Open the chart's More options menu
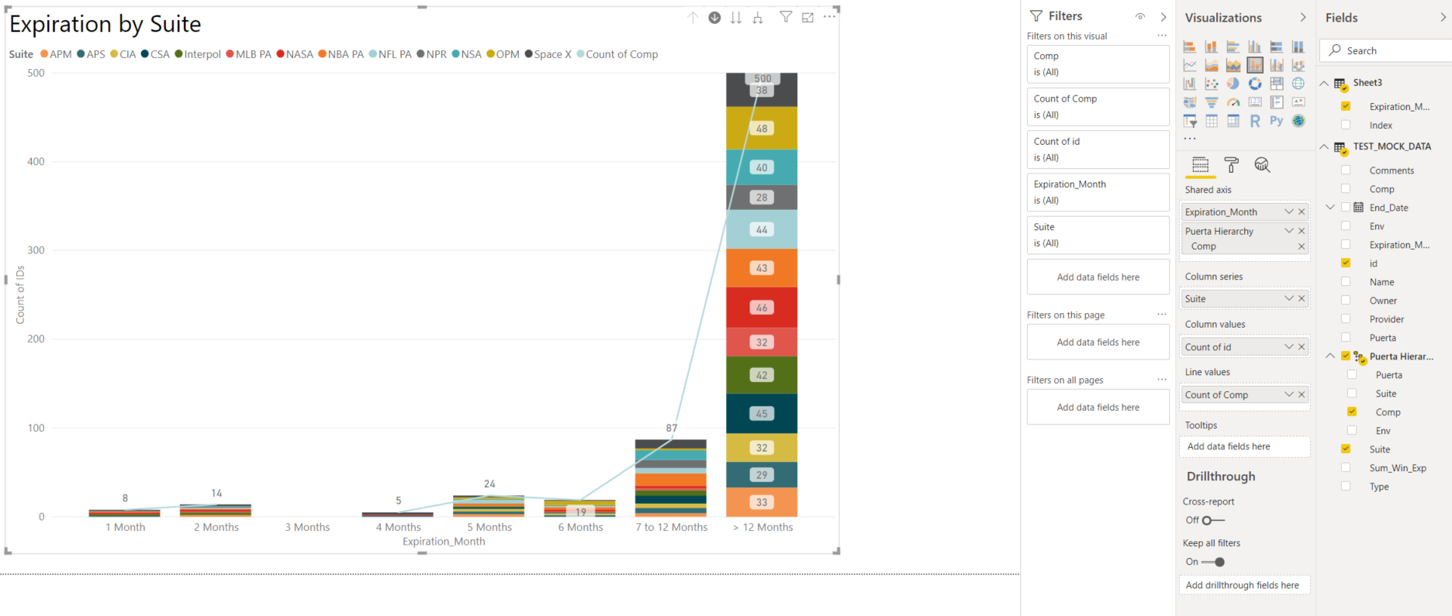The image size is (1452, 616). (x=829, y=17)
